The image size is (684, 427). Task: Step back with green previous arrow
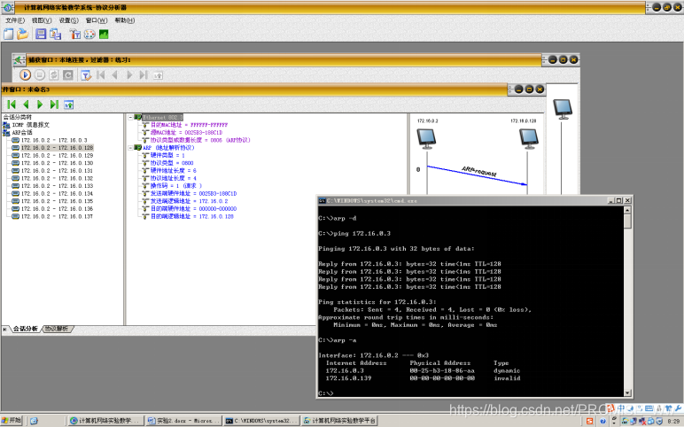pyautogui.click(x=27, y=105)
